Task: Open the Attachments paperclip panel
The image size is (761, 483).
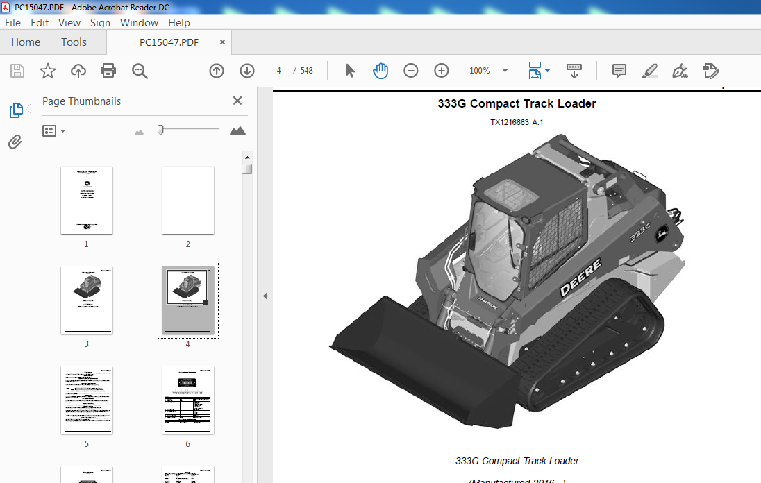Action: pos(15,142)
